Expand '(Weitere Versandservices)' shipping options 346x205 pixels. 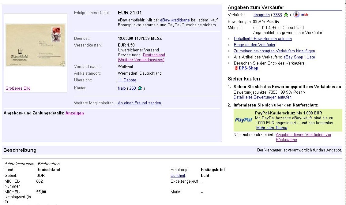pos(141,60)
